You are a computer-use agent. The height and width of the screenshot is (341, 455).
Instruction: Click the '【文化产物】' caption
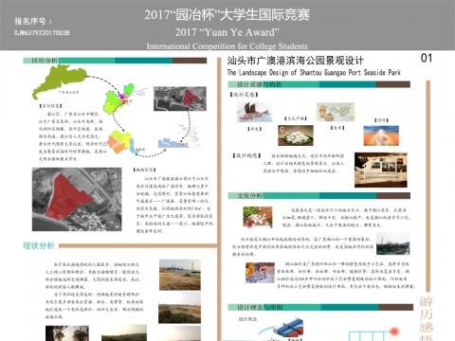tap(296, 118)
